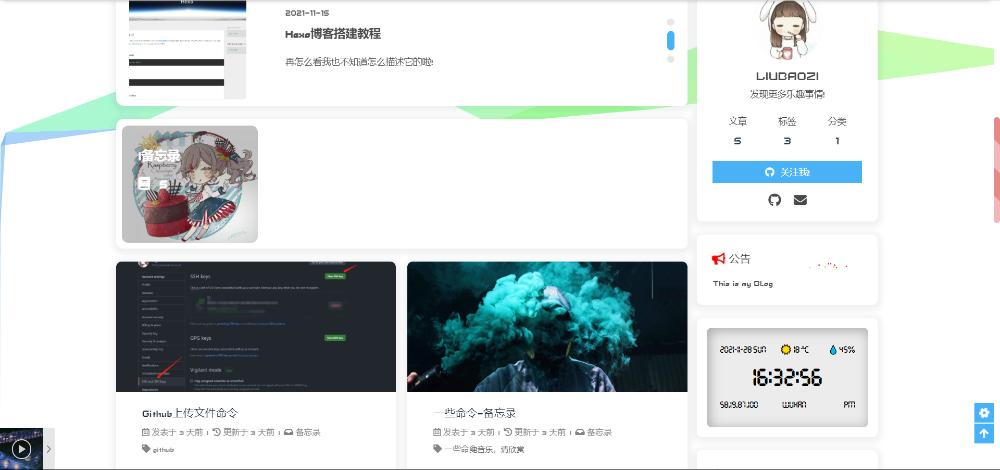This screenshot has width=1000, height=470.
Task: Click the calendar icon of Github上传文件命令 post
Action: (x=146, y=432)
